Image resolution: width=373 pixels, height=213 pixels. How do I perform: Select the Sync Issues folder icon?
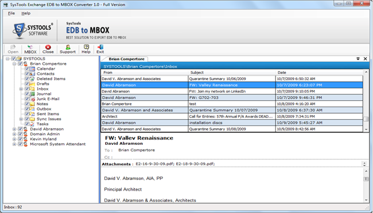pyautogui.click(x=32, y=119)
